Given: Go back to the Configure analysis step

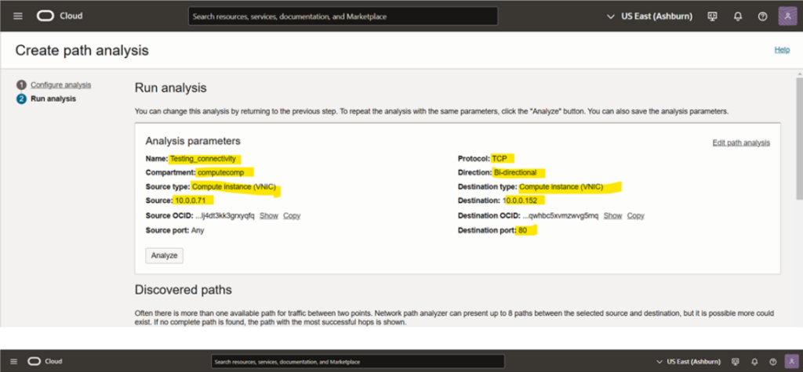Looking at the screenshot, I should (60, 85).
